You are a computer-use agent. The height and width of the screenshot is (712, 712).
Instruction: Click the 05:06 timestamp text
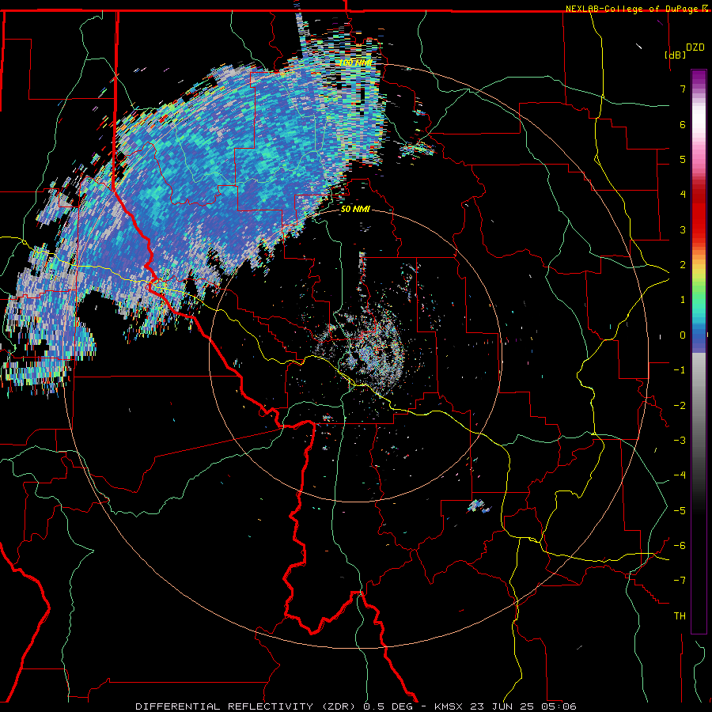[559, 706]
